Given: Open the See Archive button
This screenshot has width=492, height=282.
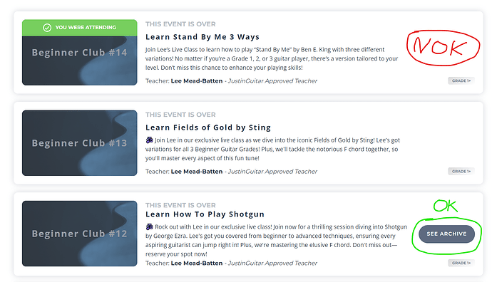Looking at the screenshot, I should click(x=446, y=234).
